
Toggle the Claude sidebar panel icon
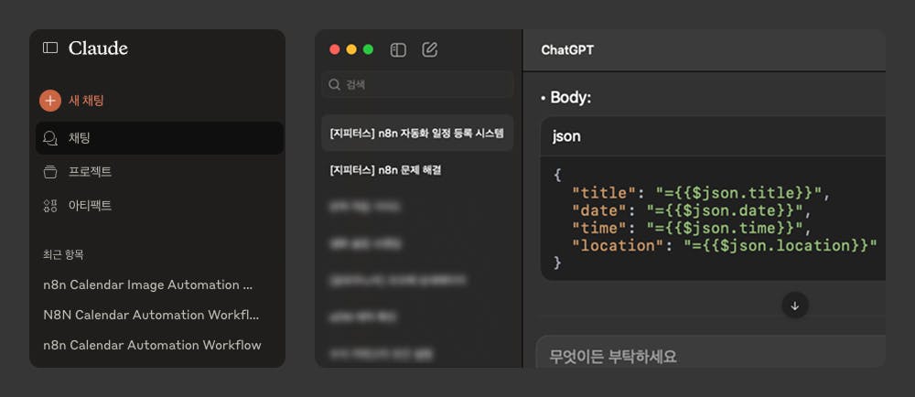[50, 48]
